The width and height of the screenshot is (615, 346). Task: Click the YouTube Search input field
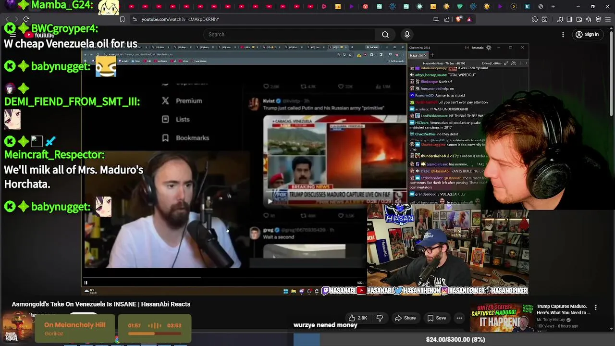[289, 35]
